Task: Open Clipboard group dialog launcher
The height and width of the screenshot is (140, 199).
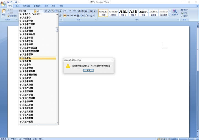Action: [x=16, y=20]
